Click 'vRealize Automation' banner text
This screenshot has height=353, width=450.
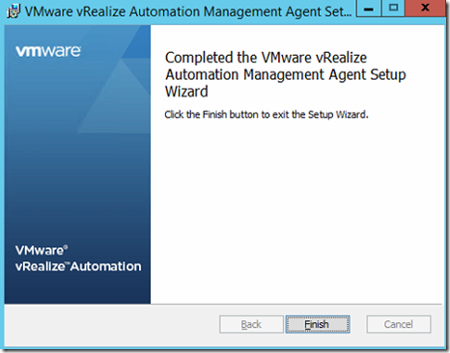[78, 266]
